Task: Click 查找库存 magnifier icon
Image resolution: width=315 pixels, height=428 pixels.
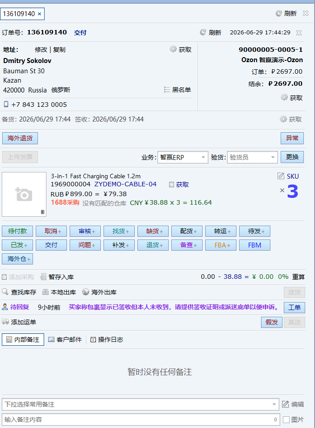Action: coord(5,292)
